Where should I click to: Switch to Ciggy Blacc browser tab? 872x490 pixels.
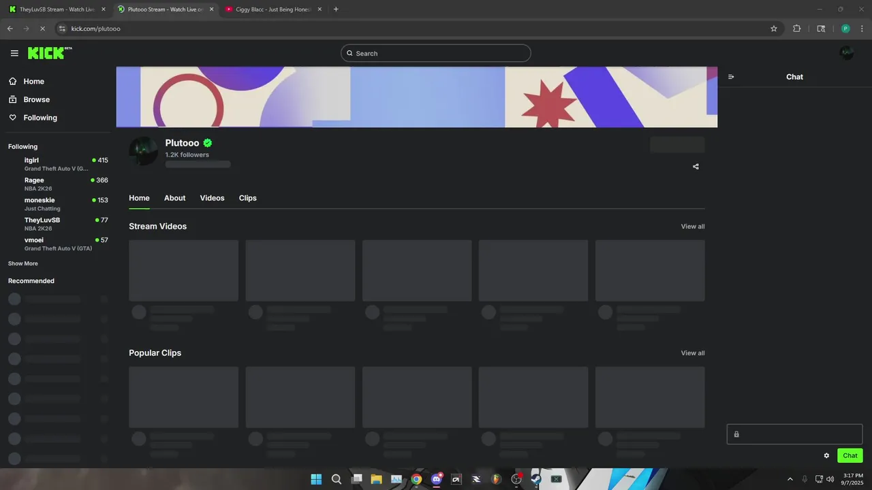pyautogui.click(x=273, y=10)
